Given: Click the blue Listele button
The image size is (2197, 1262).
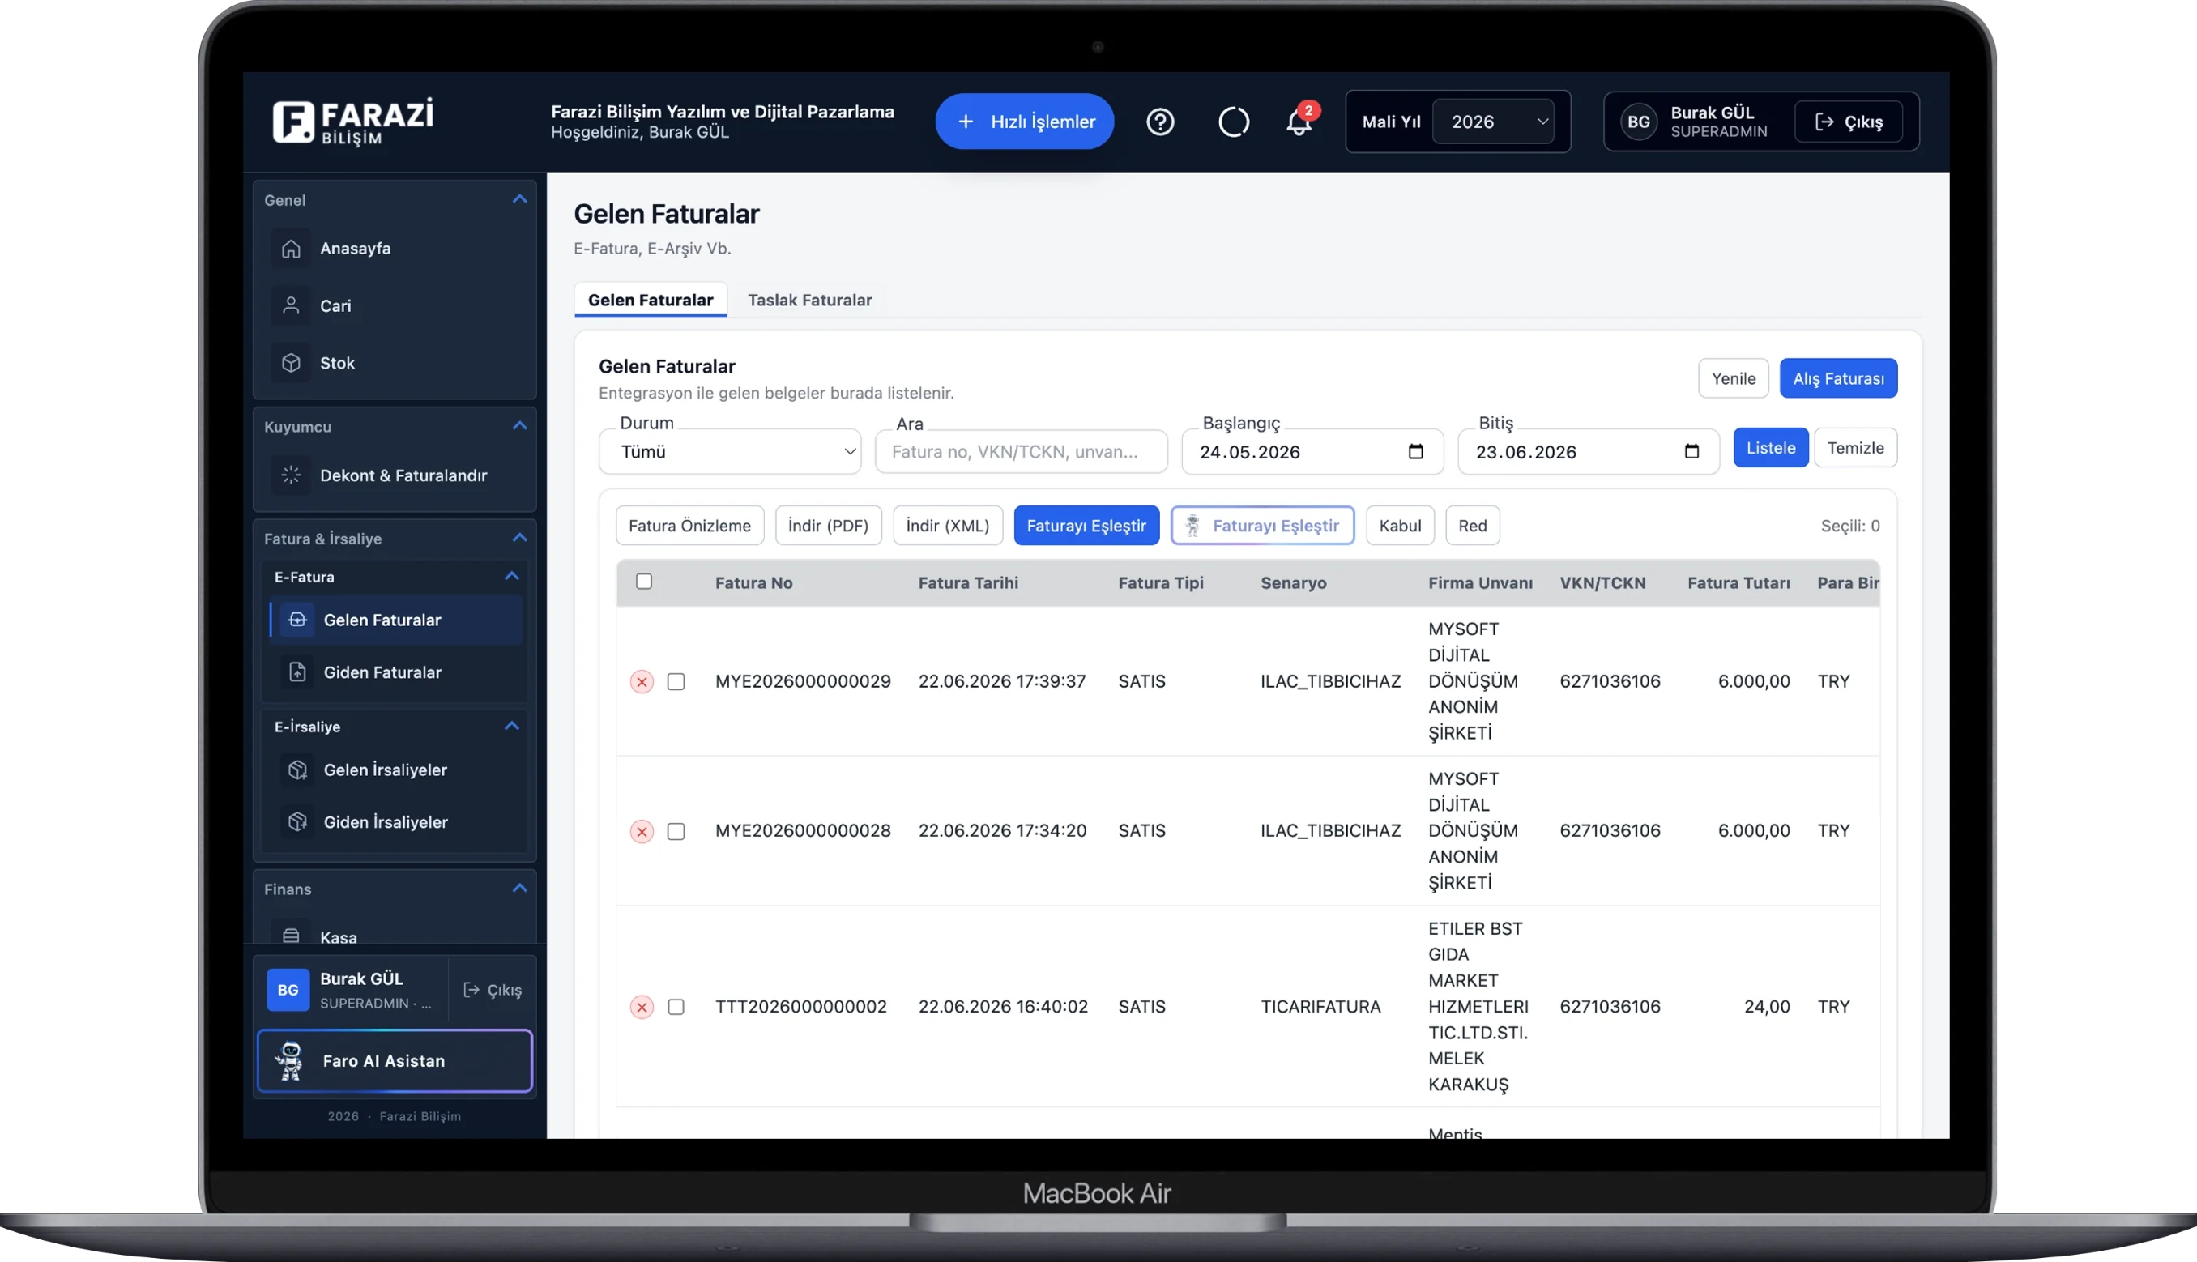Looking at the screenshot, I should [1771, 448].
